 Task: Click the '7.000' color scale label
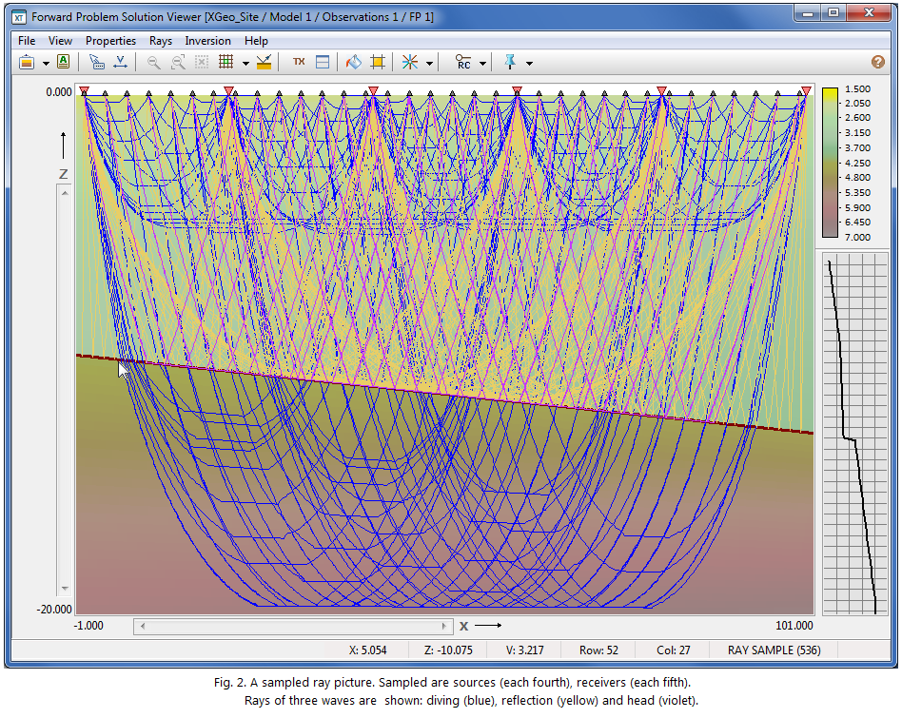pos(857,237)
